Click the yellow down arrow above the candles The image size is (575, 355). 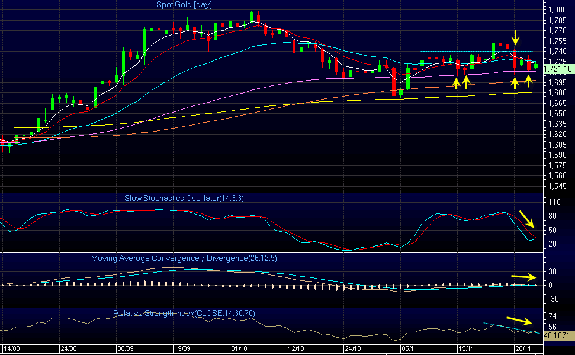coord(515,37)
